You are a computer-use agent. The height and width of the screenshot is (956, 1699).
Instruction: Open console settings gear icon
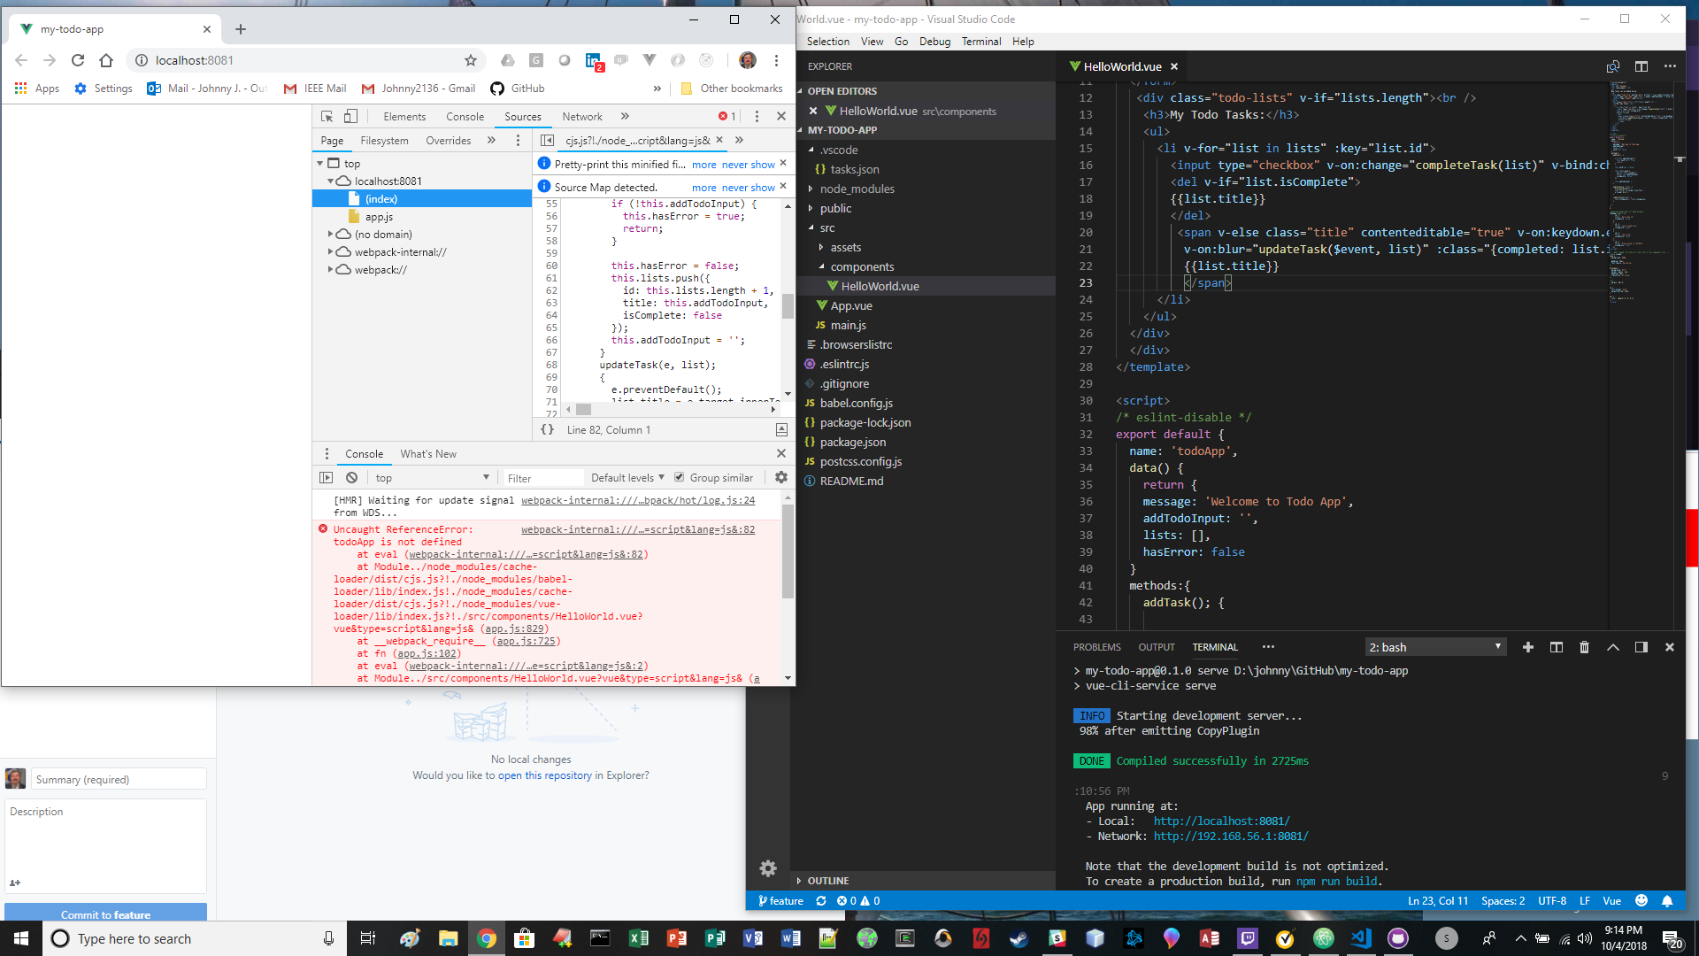780,478
